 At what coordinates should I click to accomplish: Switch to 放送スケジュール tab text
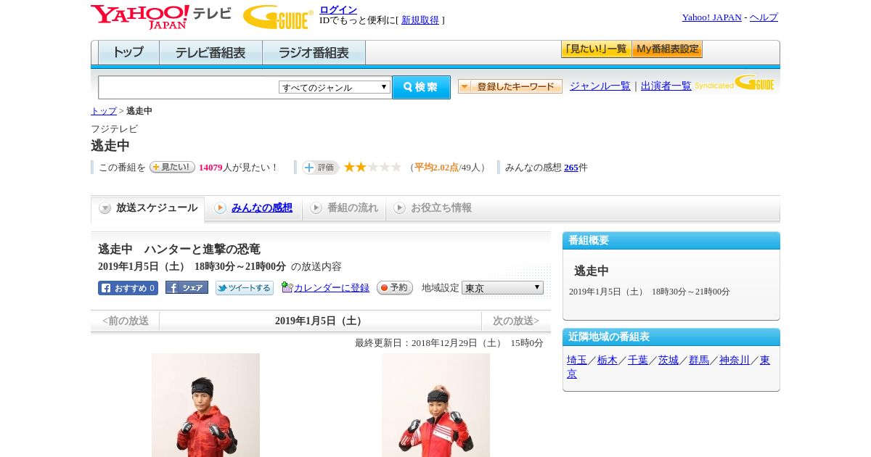[x=157, y=208]
